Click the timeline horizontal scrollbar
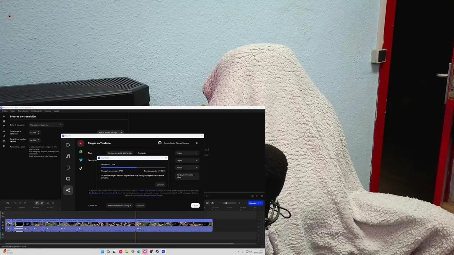This screenshot has height=255, width=454. click(119, 244)
